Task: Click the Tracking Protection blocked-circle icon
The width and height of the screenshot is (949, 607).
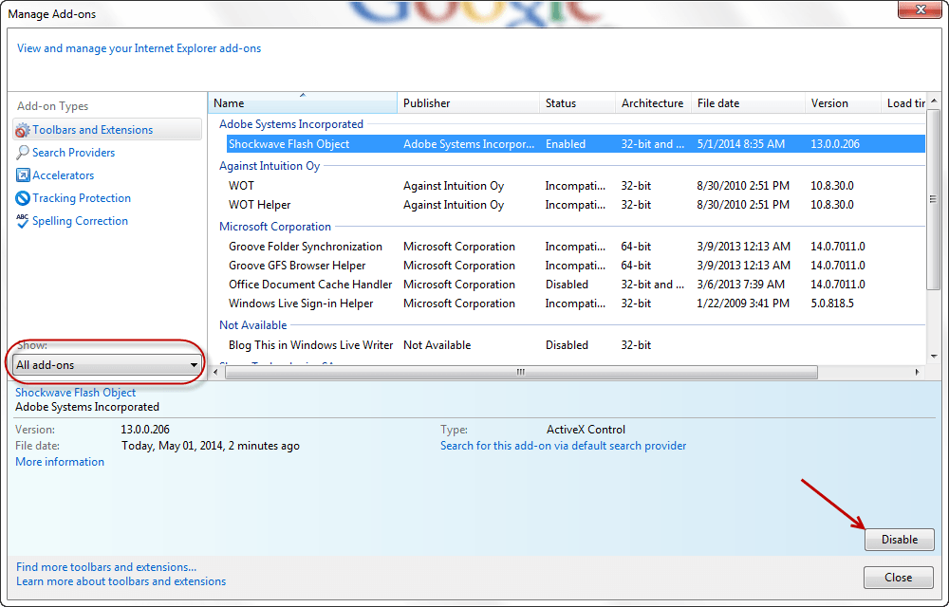Action: click(23, 198)
